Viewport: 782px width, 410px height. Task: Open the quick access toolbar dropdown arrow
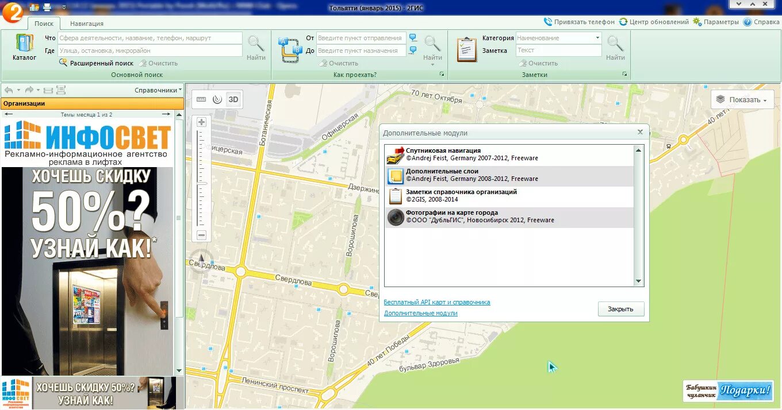point(63,8)
